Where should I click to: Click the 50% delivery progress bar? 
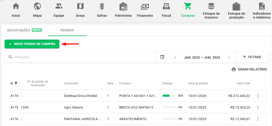(169, 96)
